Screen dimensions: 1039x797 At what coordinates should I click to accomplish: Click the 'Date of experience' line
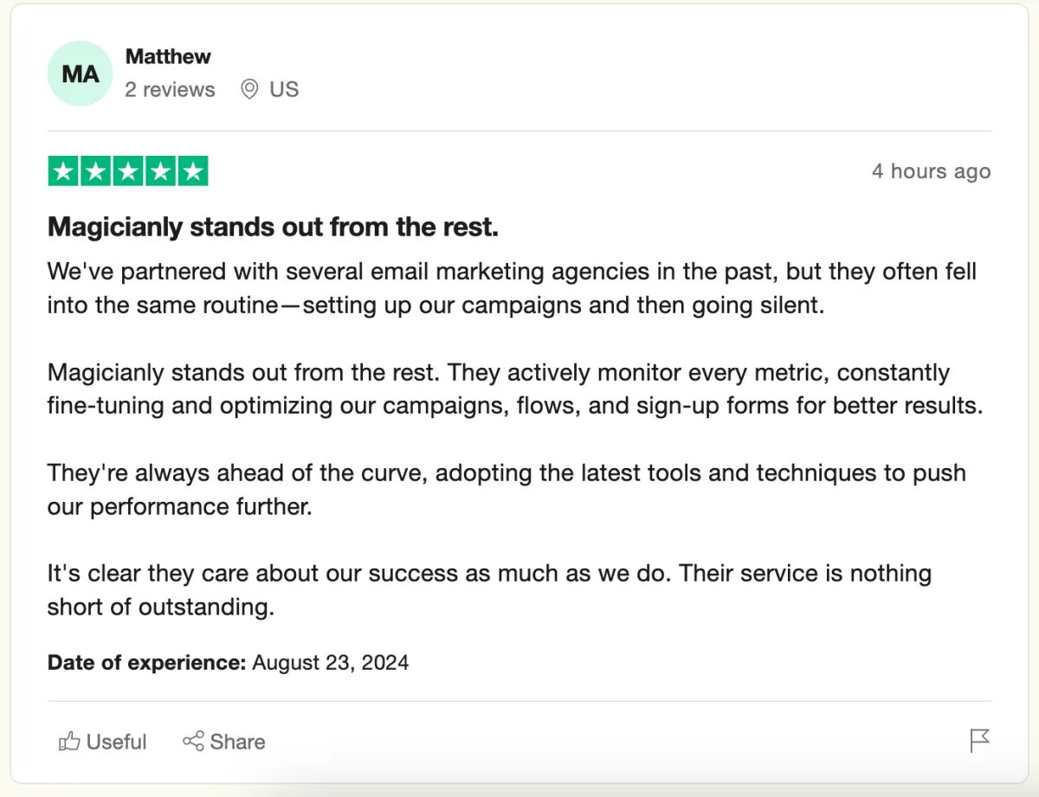point(228,663)
